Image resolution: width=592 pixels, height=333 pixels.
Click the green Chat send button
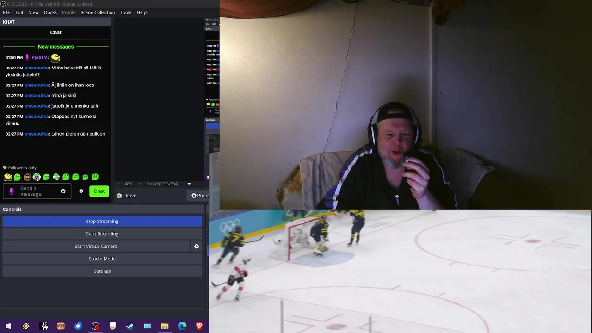(x=99, y=191)
